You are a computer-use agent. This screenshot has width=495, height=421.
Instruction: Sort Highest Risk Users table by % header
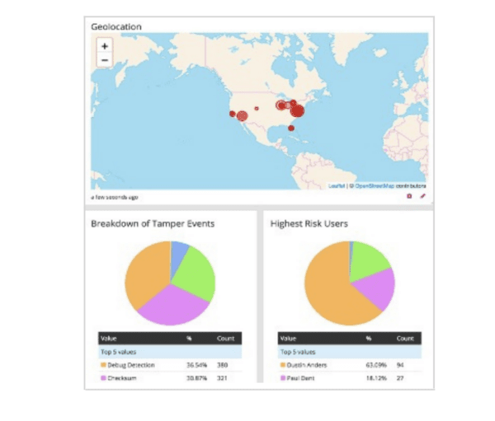369,339
